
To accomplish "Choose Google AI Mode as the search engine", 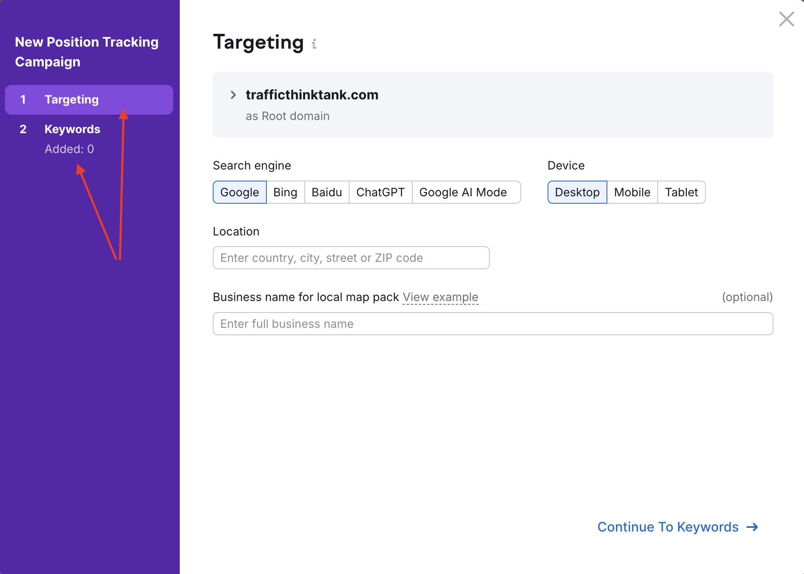I will tap(463, 192).
